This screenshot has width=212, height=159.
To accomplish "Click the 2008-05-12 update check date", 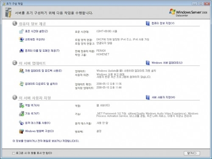I will [109, 84].
